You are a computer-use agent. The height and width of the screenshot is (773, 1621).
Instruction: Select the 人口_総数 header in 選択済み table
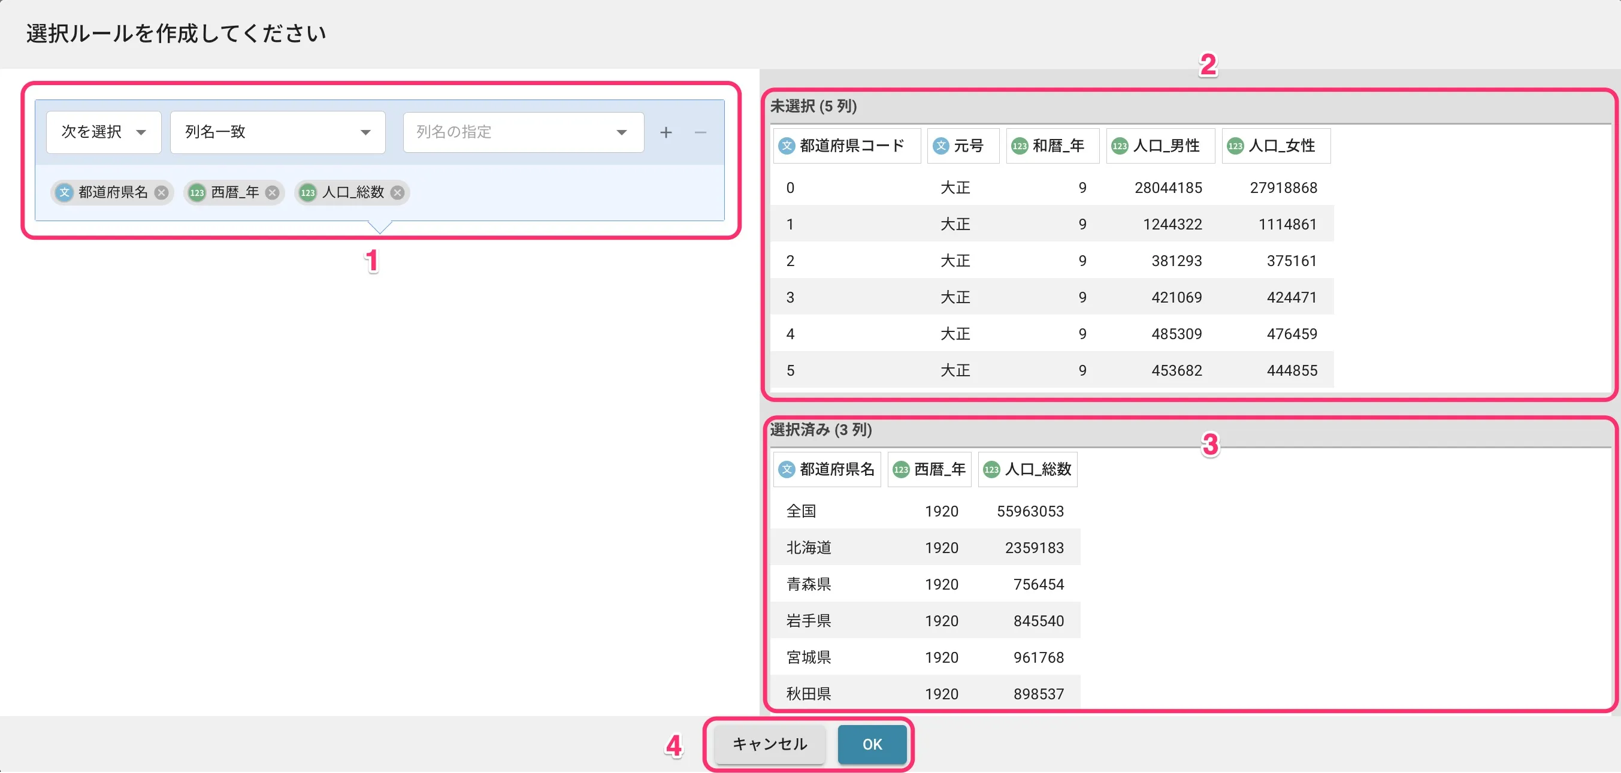pyautogui.click(x=1027, y=470)
